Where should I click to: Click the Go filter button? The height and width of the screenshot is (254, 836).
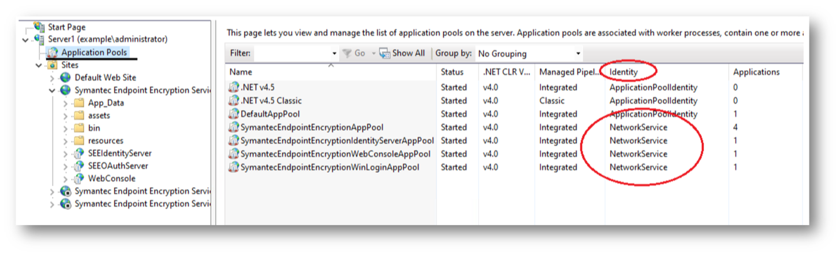[x=354, y=53]
